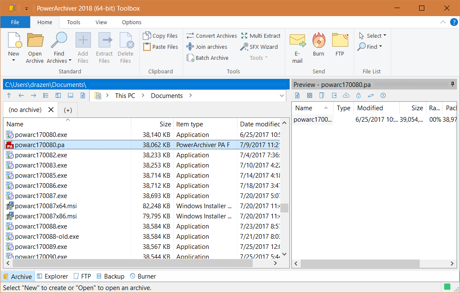Click the file list vertical scrollbar thumb

click(284, 208)
